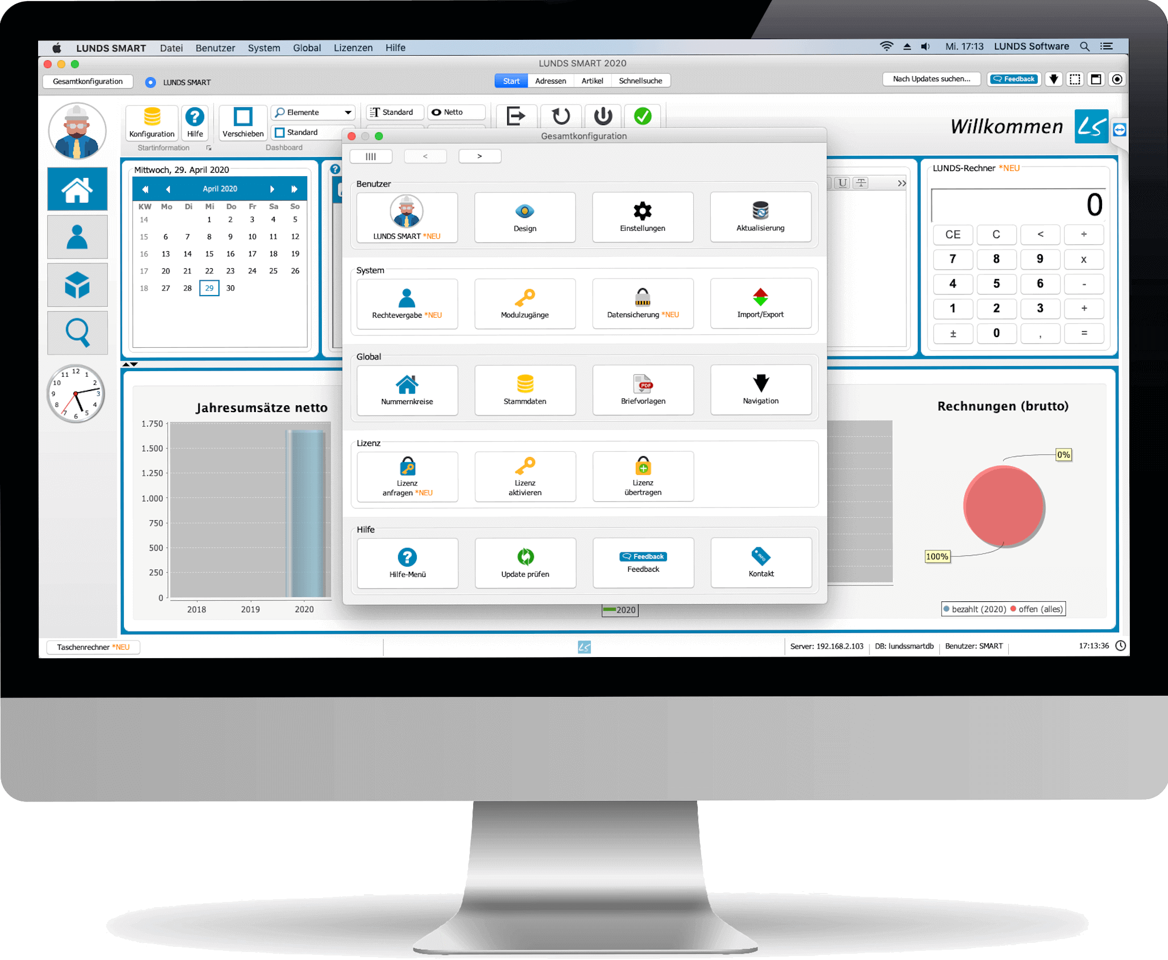Toggle strikethrough button in text panel
The image size is (1168, 960).
[861, 182]
